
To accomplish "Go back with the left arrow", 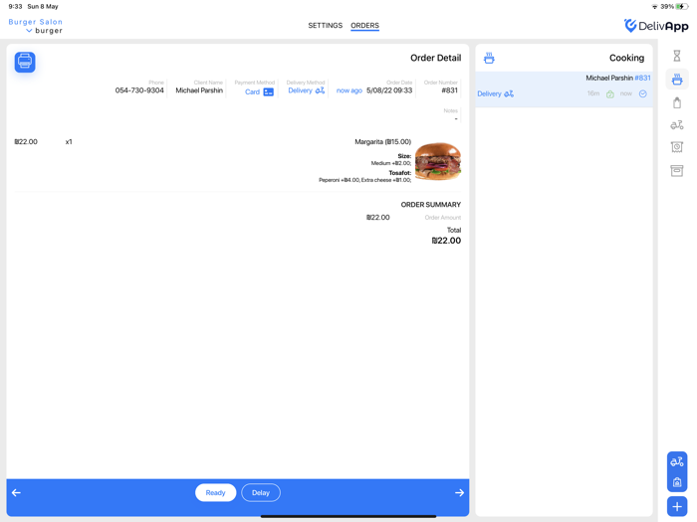I will click(x=17, y=492).
